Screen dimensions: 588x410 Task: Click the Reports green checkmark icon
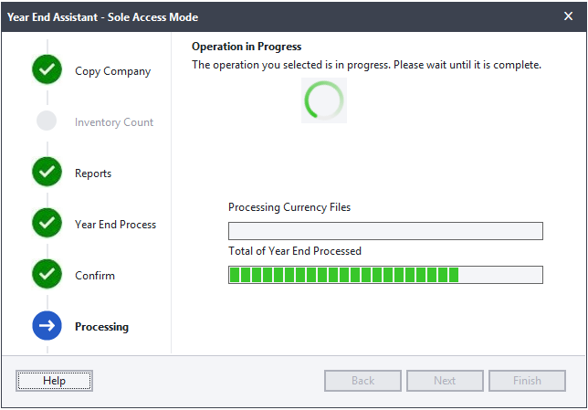point(47,172)
